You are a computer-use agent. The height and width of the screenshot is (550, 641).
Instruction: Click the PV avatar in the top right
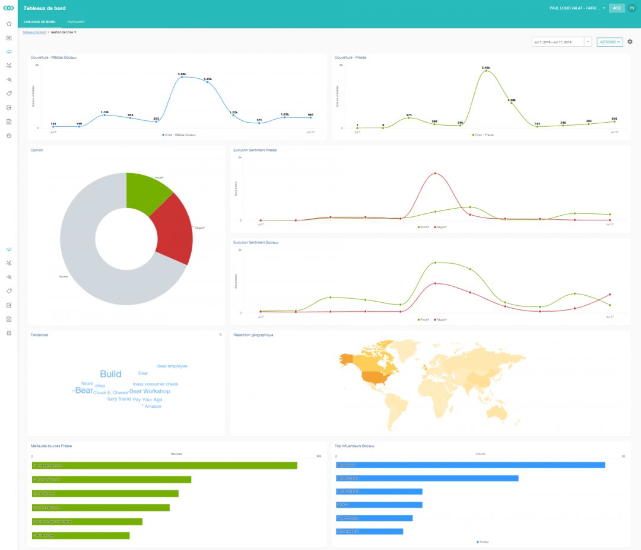coord(633,8)
